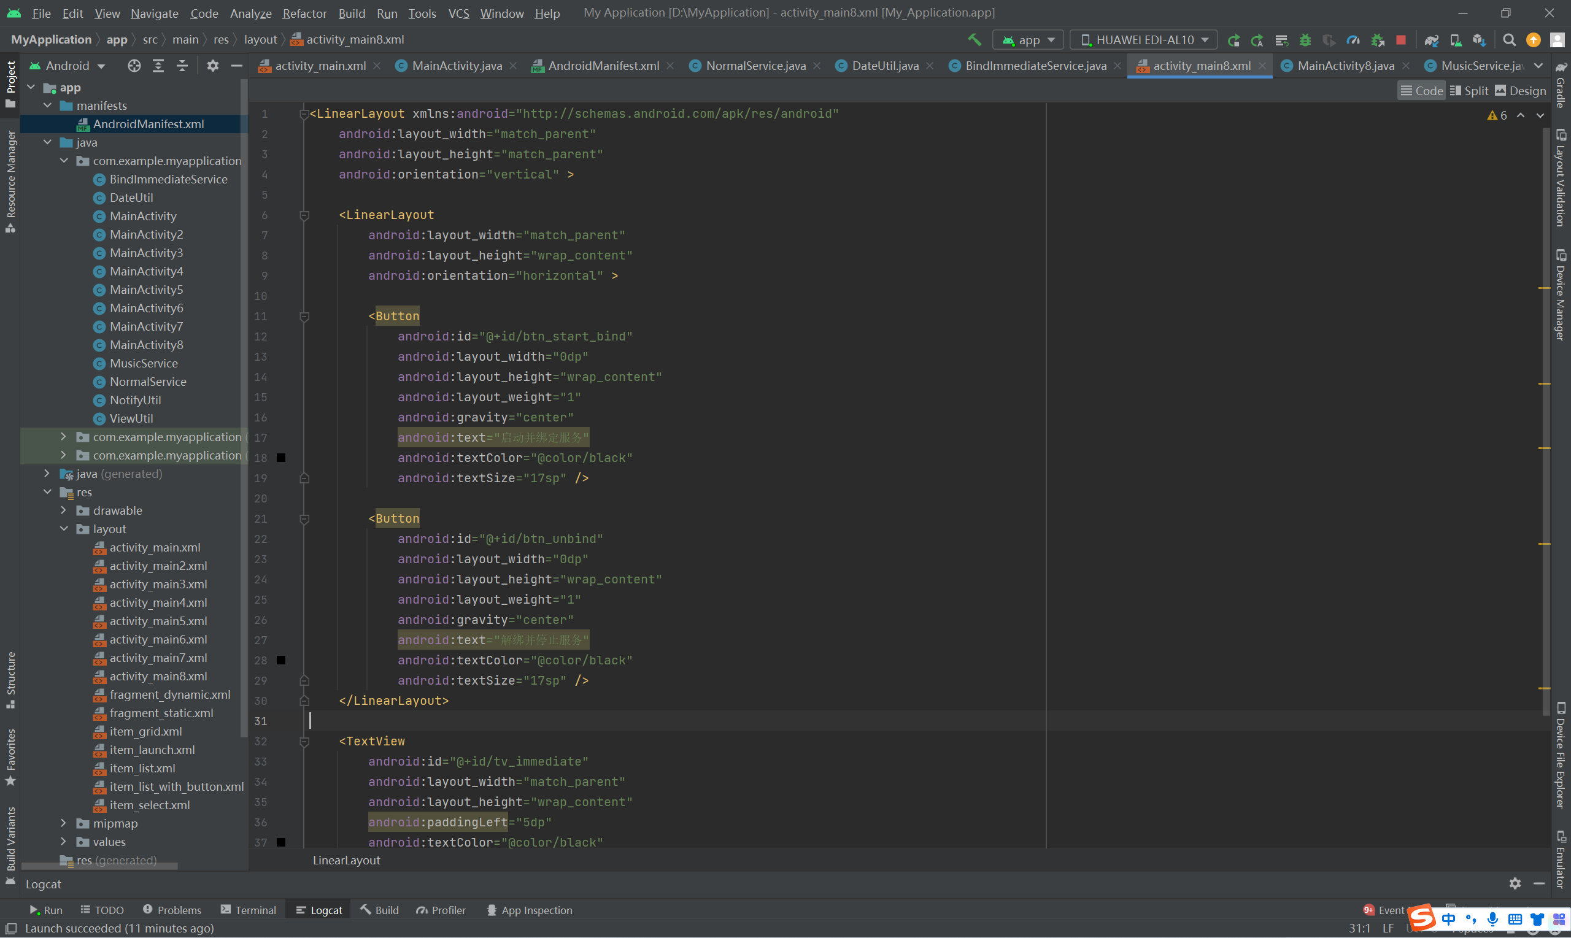This screenshot has height=938, width=1571.
Task: Click Select Opened File target icon
Action: [x=134, y=66]
